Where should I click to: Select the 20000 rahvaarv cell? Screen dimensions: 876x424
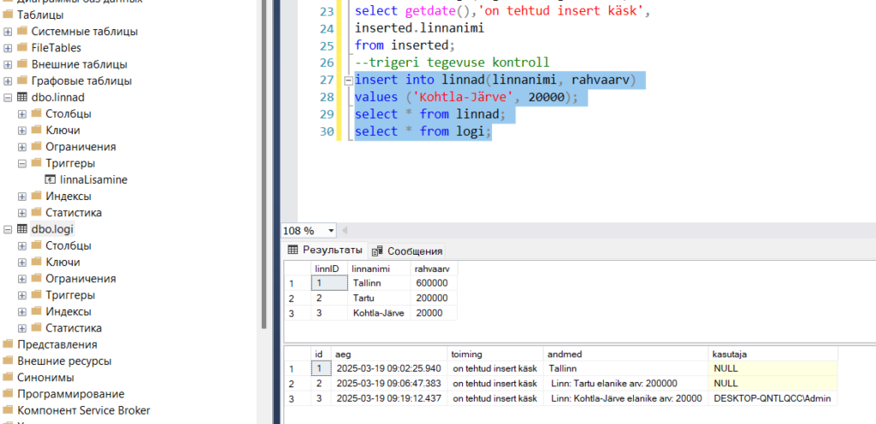(x=434, y=313)
